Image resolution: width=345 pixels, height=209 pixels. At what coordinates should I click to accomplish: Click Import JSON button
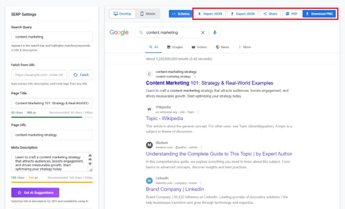tap(210, 14)
